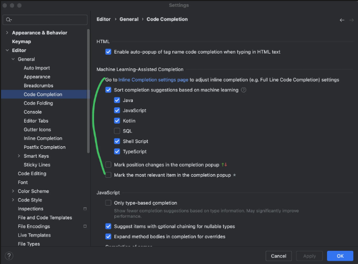Screen dimensions: 358x264
Task: Expand the Appearance & Behavior section
Action: pos(7,33)
